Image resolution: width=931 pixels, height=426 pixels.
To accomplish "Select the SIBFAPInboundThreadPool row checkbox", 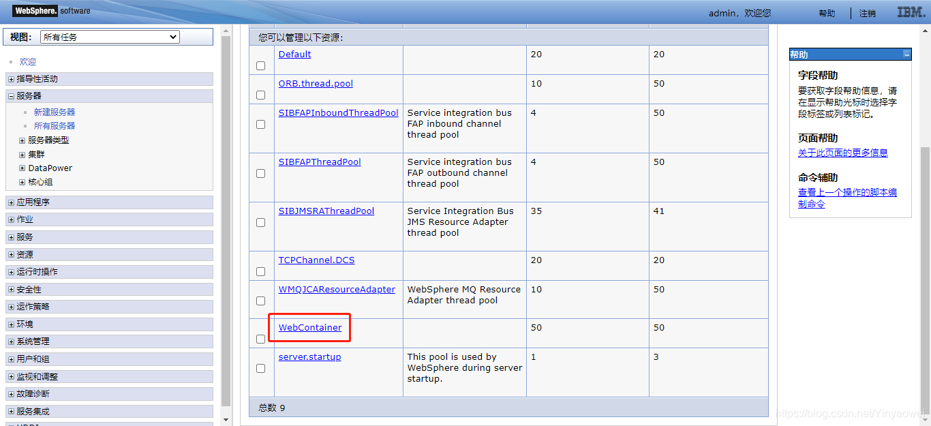I will [x=260, y=125].
